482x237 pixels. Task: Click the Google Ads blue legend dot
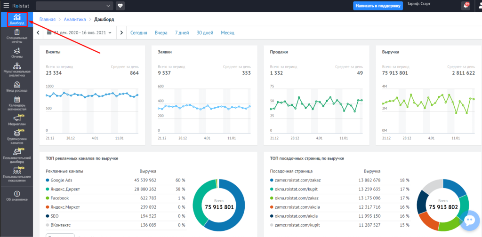click(48, 180)
